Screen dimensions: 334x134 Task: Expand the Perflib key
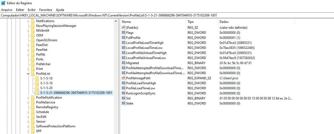(28, 55)
